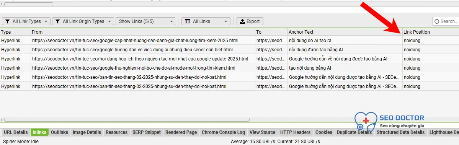Open the Outlinks tab
459x145 pixels.
[59, 132]
